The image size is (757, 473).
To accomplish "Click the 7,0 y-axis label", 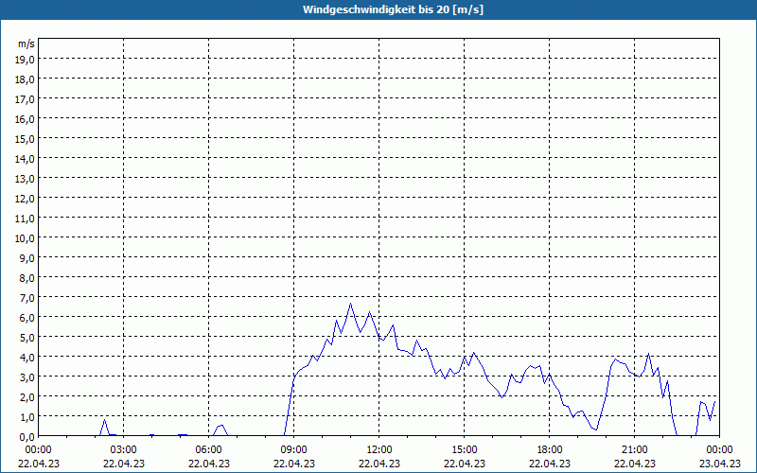I will [27, 298].
